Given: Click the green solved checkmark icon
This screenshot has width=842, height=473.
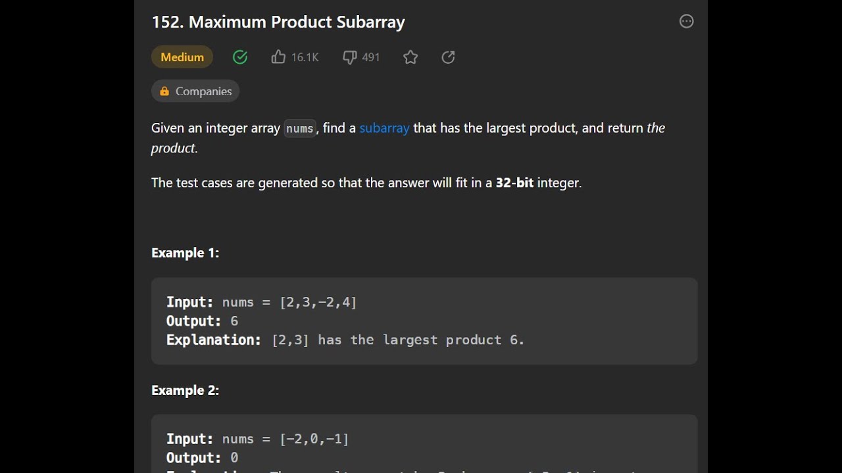Looking at the screenshot, I should point(240,57).
